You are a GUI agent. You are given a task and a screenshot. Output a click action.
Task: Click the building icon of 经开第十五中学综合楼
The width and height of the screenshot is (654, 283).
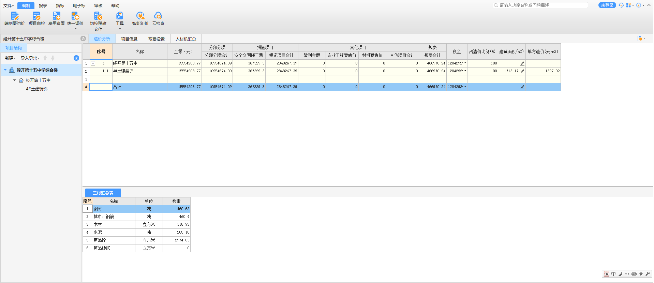tap(12, 70)
